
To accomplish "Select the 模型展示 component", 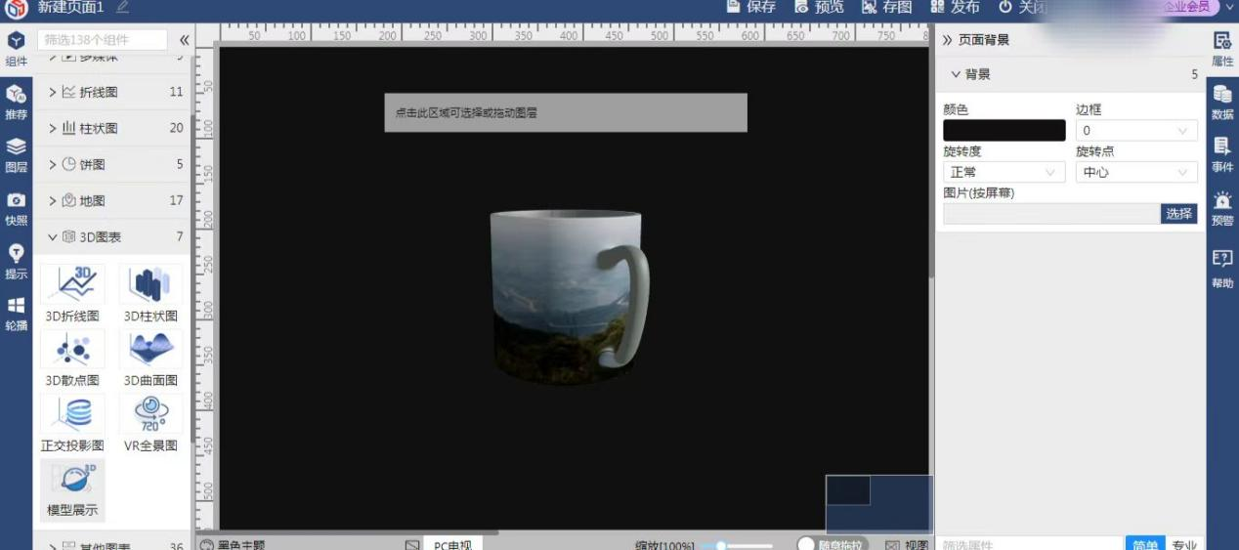I will (x=72, y=489).
